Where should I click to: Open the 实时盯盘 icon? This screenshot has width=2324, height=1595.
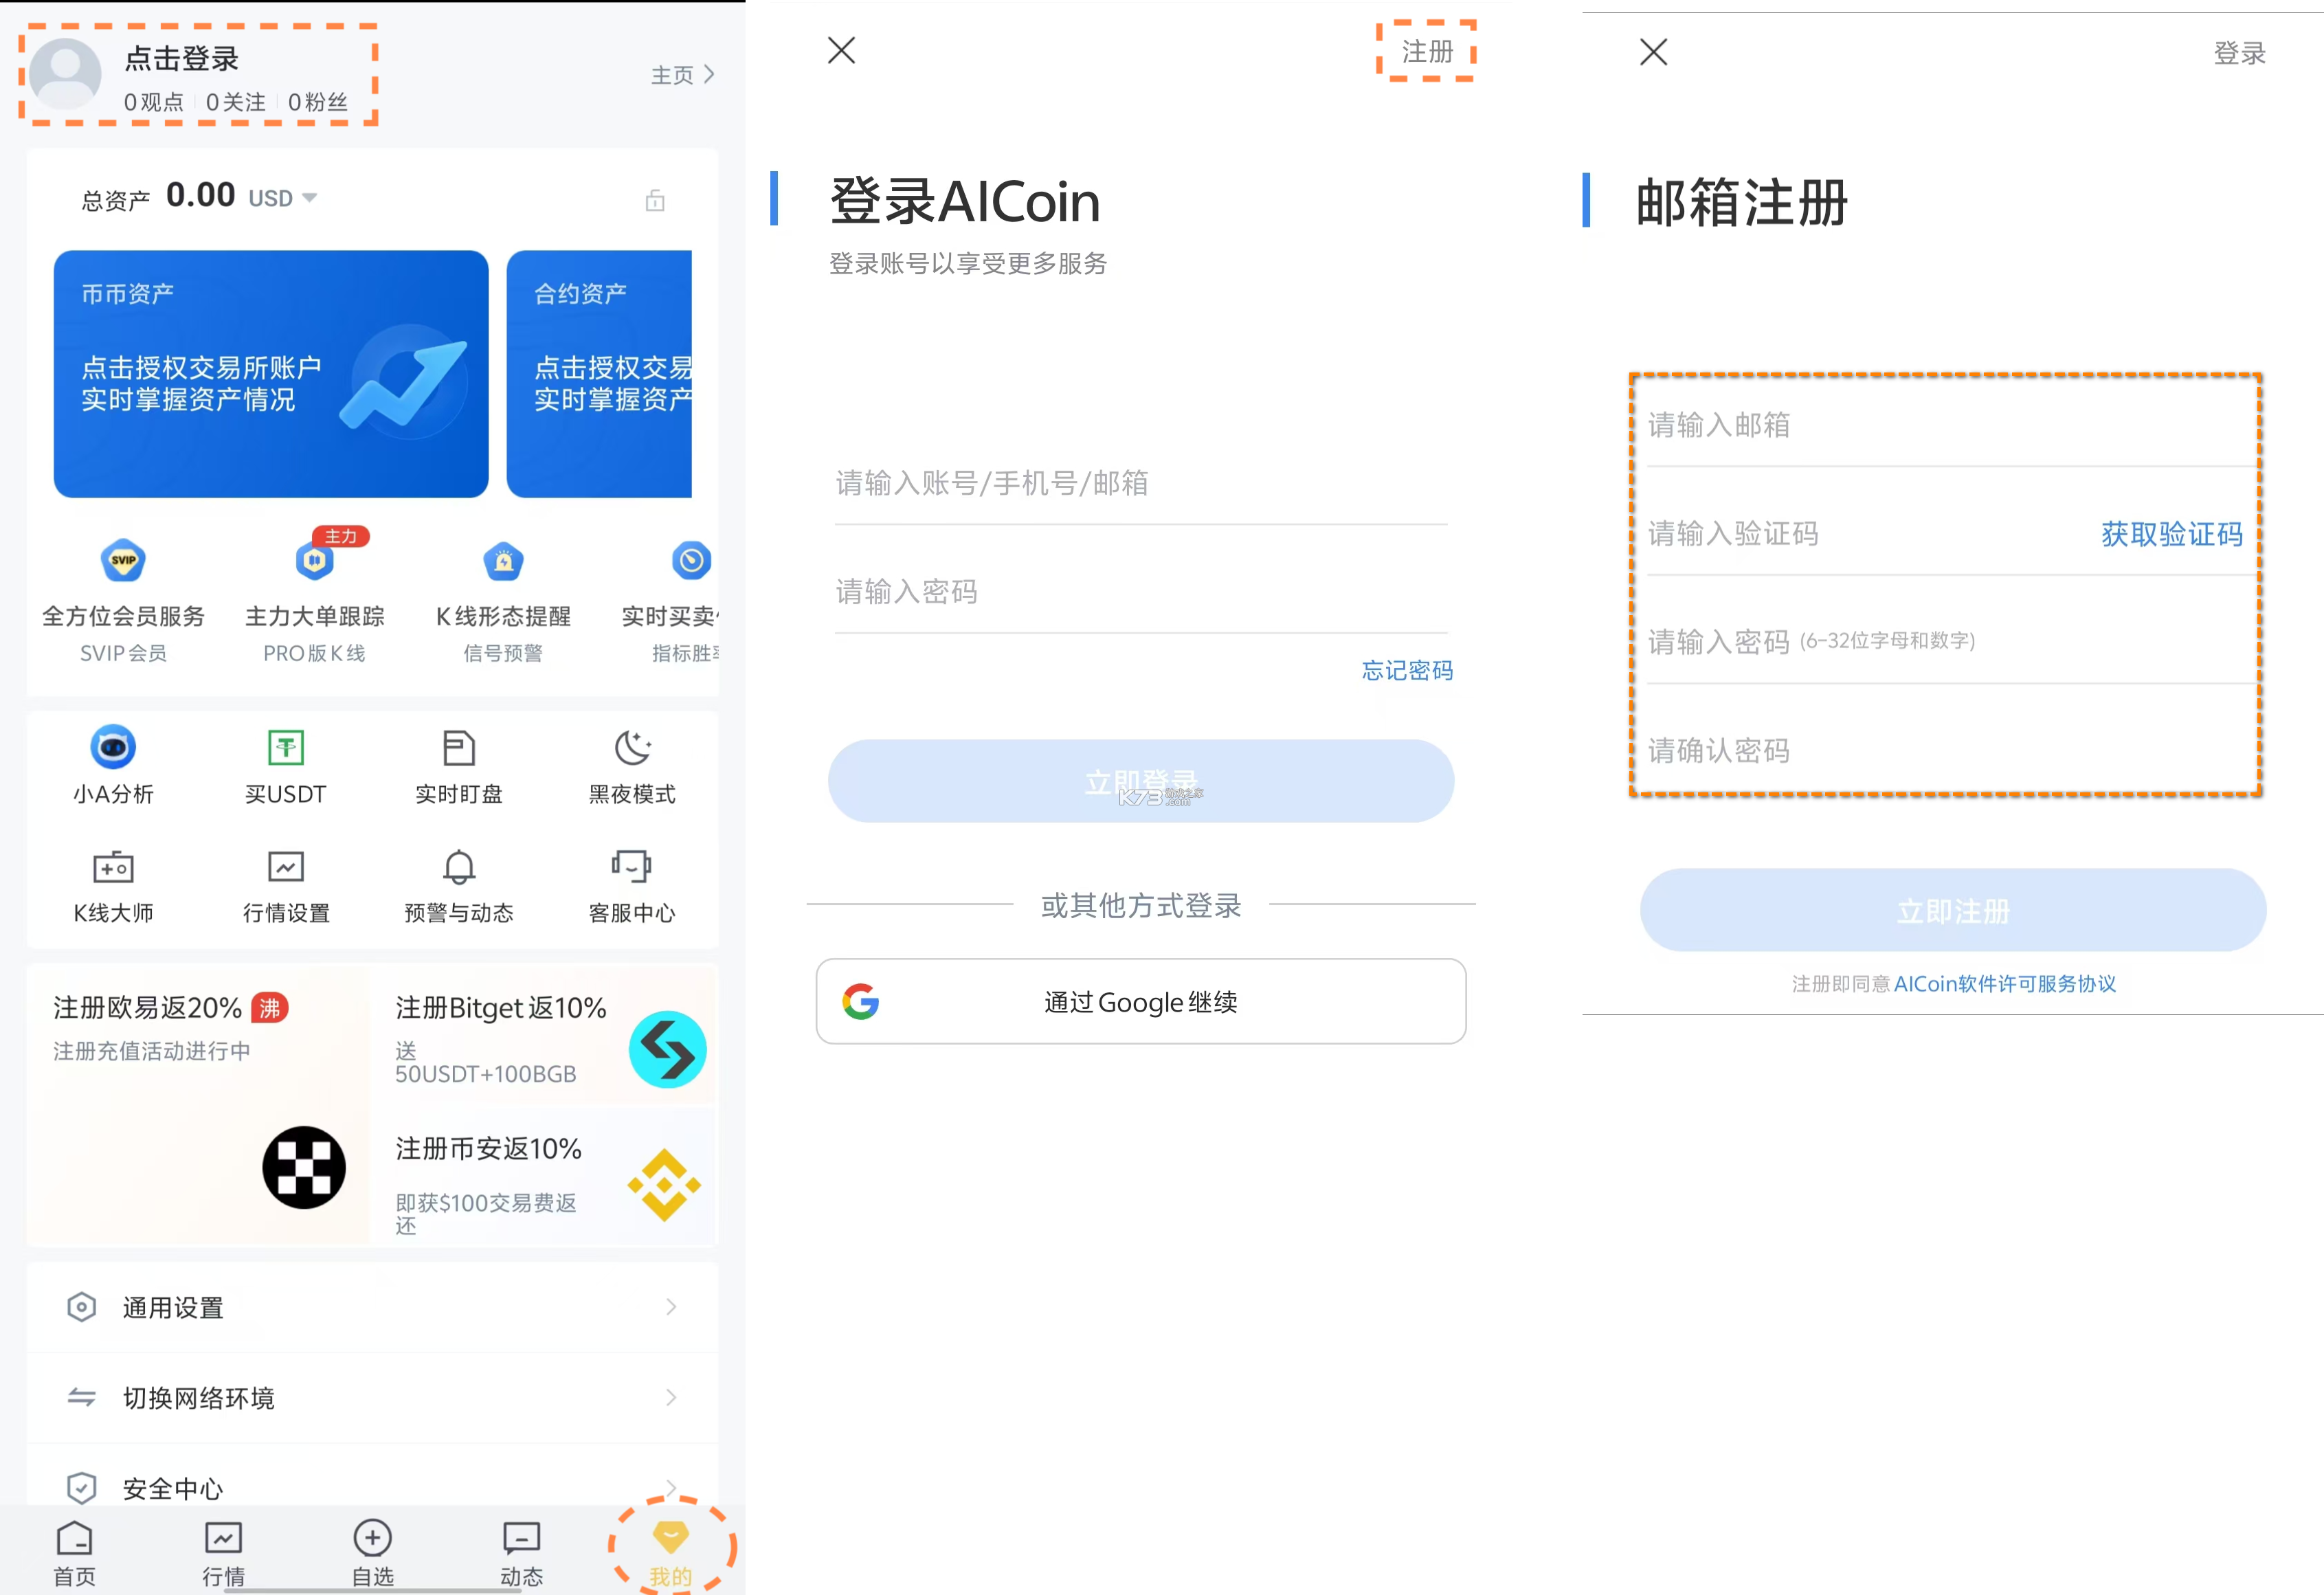click(459, 747)
